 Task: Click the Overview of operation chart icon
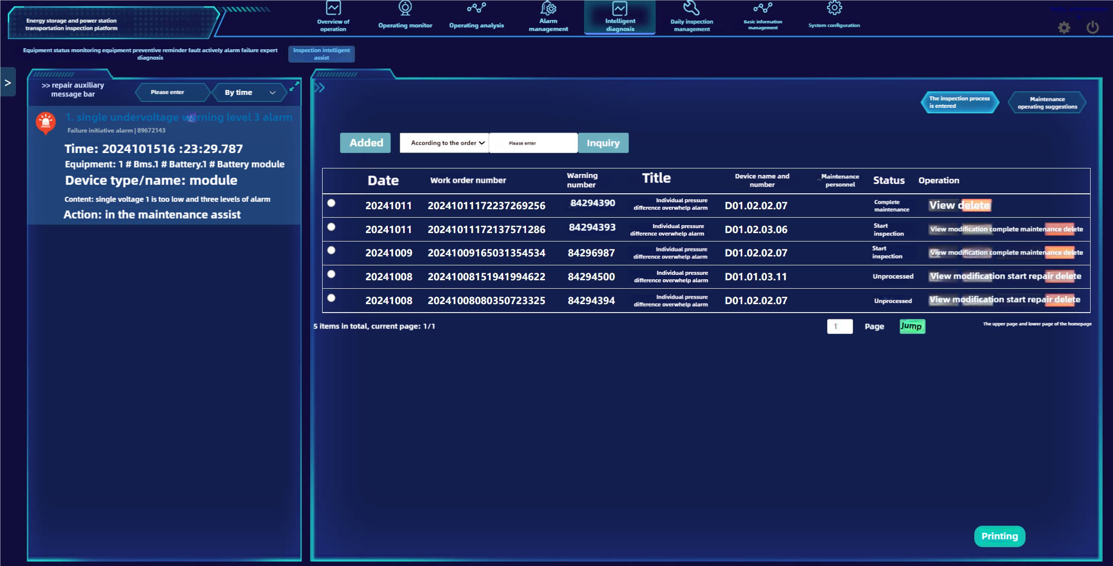point(333,8)
